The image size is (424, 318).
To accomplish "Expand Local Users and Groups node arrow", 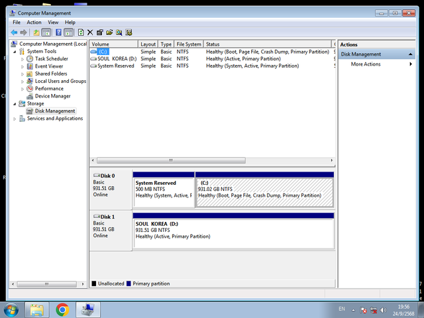I will 23,81.
